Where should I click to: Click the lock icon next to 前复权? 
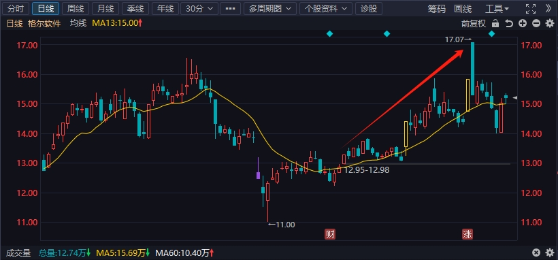pos(495,24)
